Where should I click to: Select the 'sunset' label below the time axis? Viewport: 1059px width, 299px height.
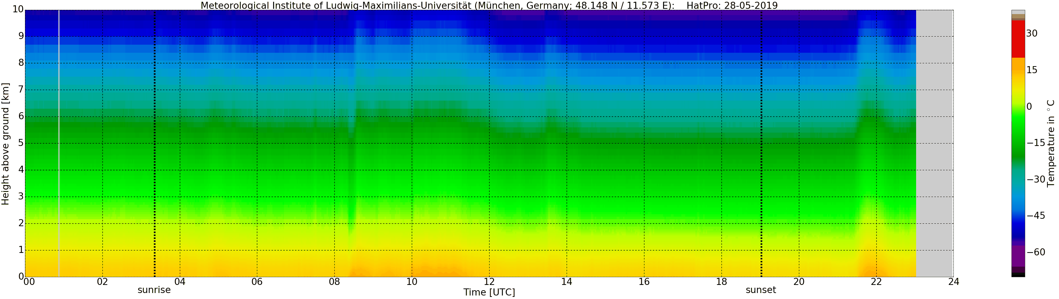coord(761,290)
